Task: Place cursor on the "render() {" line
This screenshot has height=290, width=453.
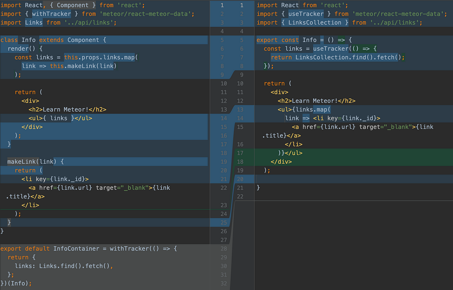Action: (x=25, y=49)
